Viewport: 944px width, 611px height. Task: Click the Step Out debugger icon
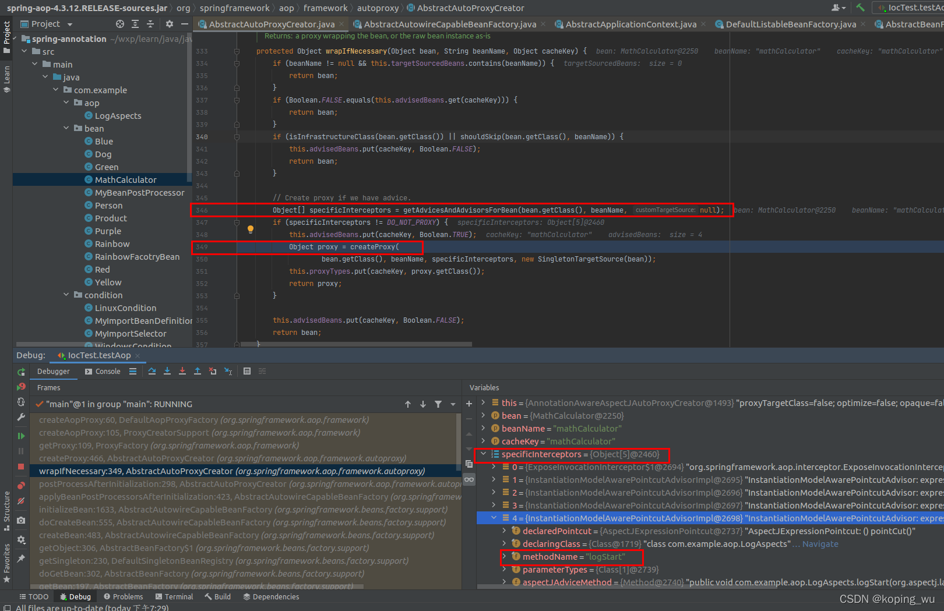[x=198, y=371]
